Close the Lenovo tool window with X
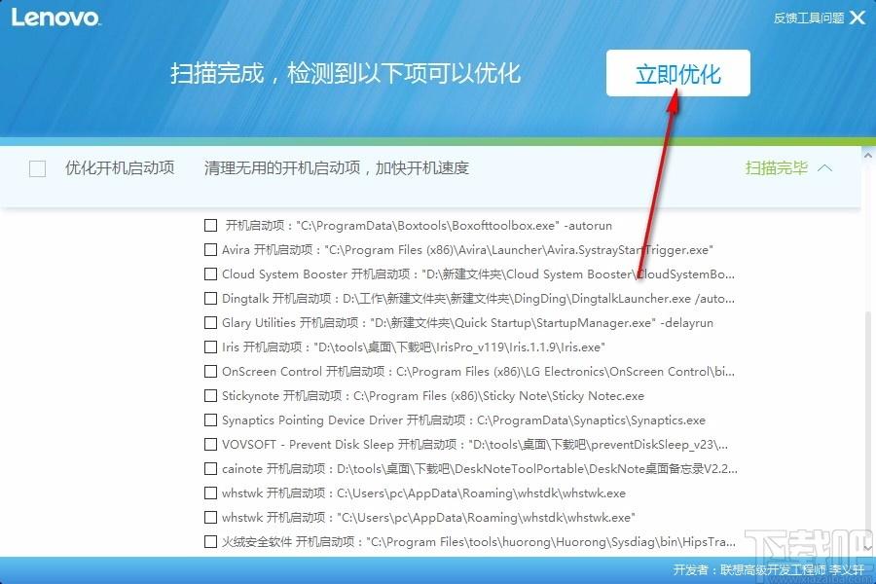The width and height of the screenshot is (876, 584). pyautogui.click(x=858, y=18)
